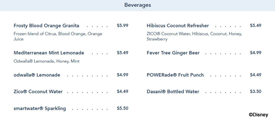The height and width of the screenshot is (123, 275).
Task: Click the $3.50 Dasani water price
Action: 256,91
